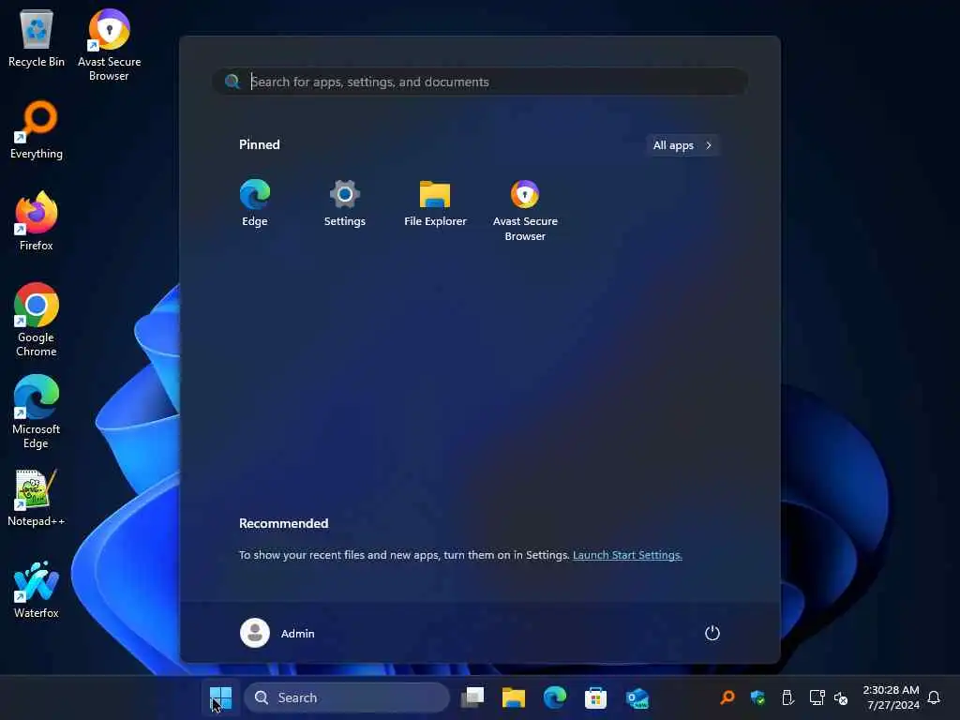Image resolution: width=960 pixels, height=720 pixels.
Task: Click Everything search tray icon
Action: click(x=727, y=697)
